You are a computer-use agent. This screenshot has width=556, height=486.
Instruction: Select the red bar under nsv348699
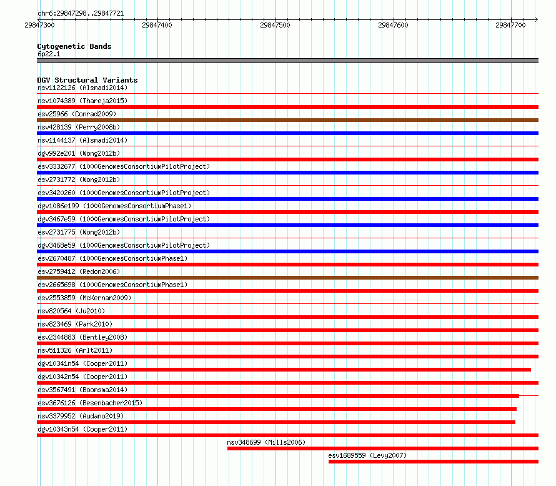383,448
